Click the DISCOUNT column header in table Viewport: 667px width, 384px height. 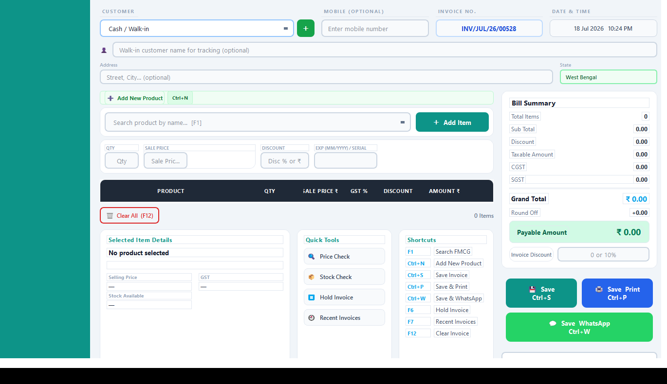(x=398, y=191)
